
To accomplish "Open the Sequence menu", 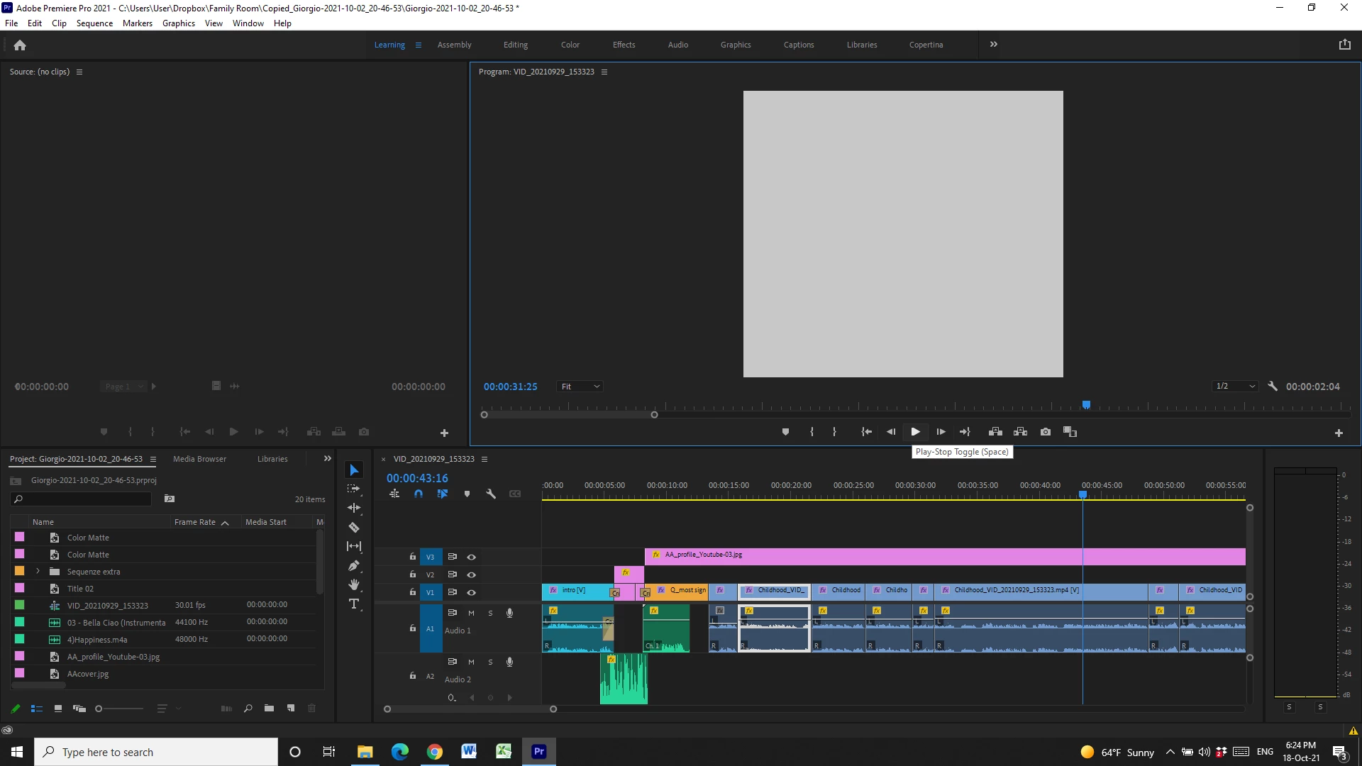I will click(94, 23).
